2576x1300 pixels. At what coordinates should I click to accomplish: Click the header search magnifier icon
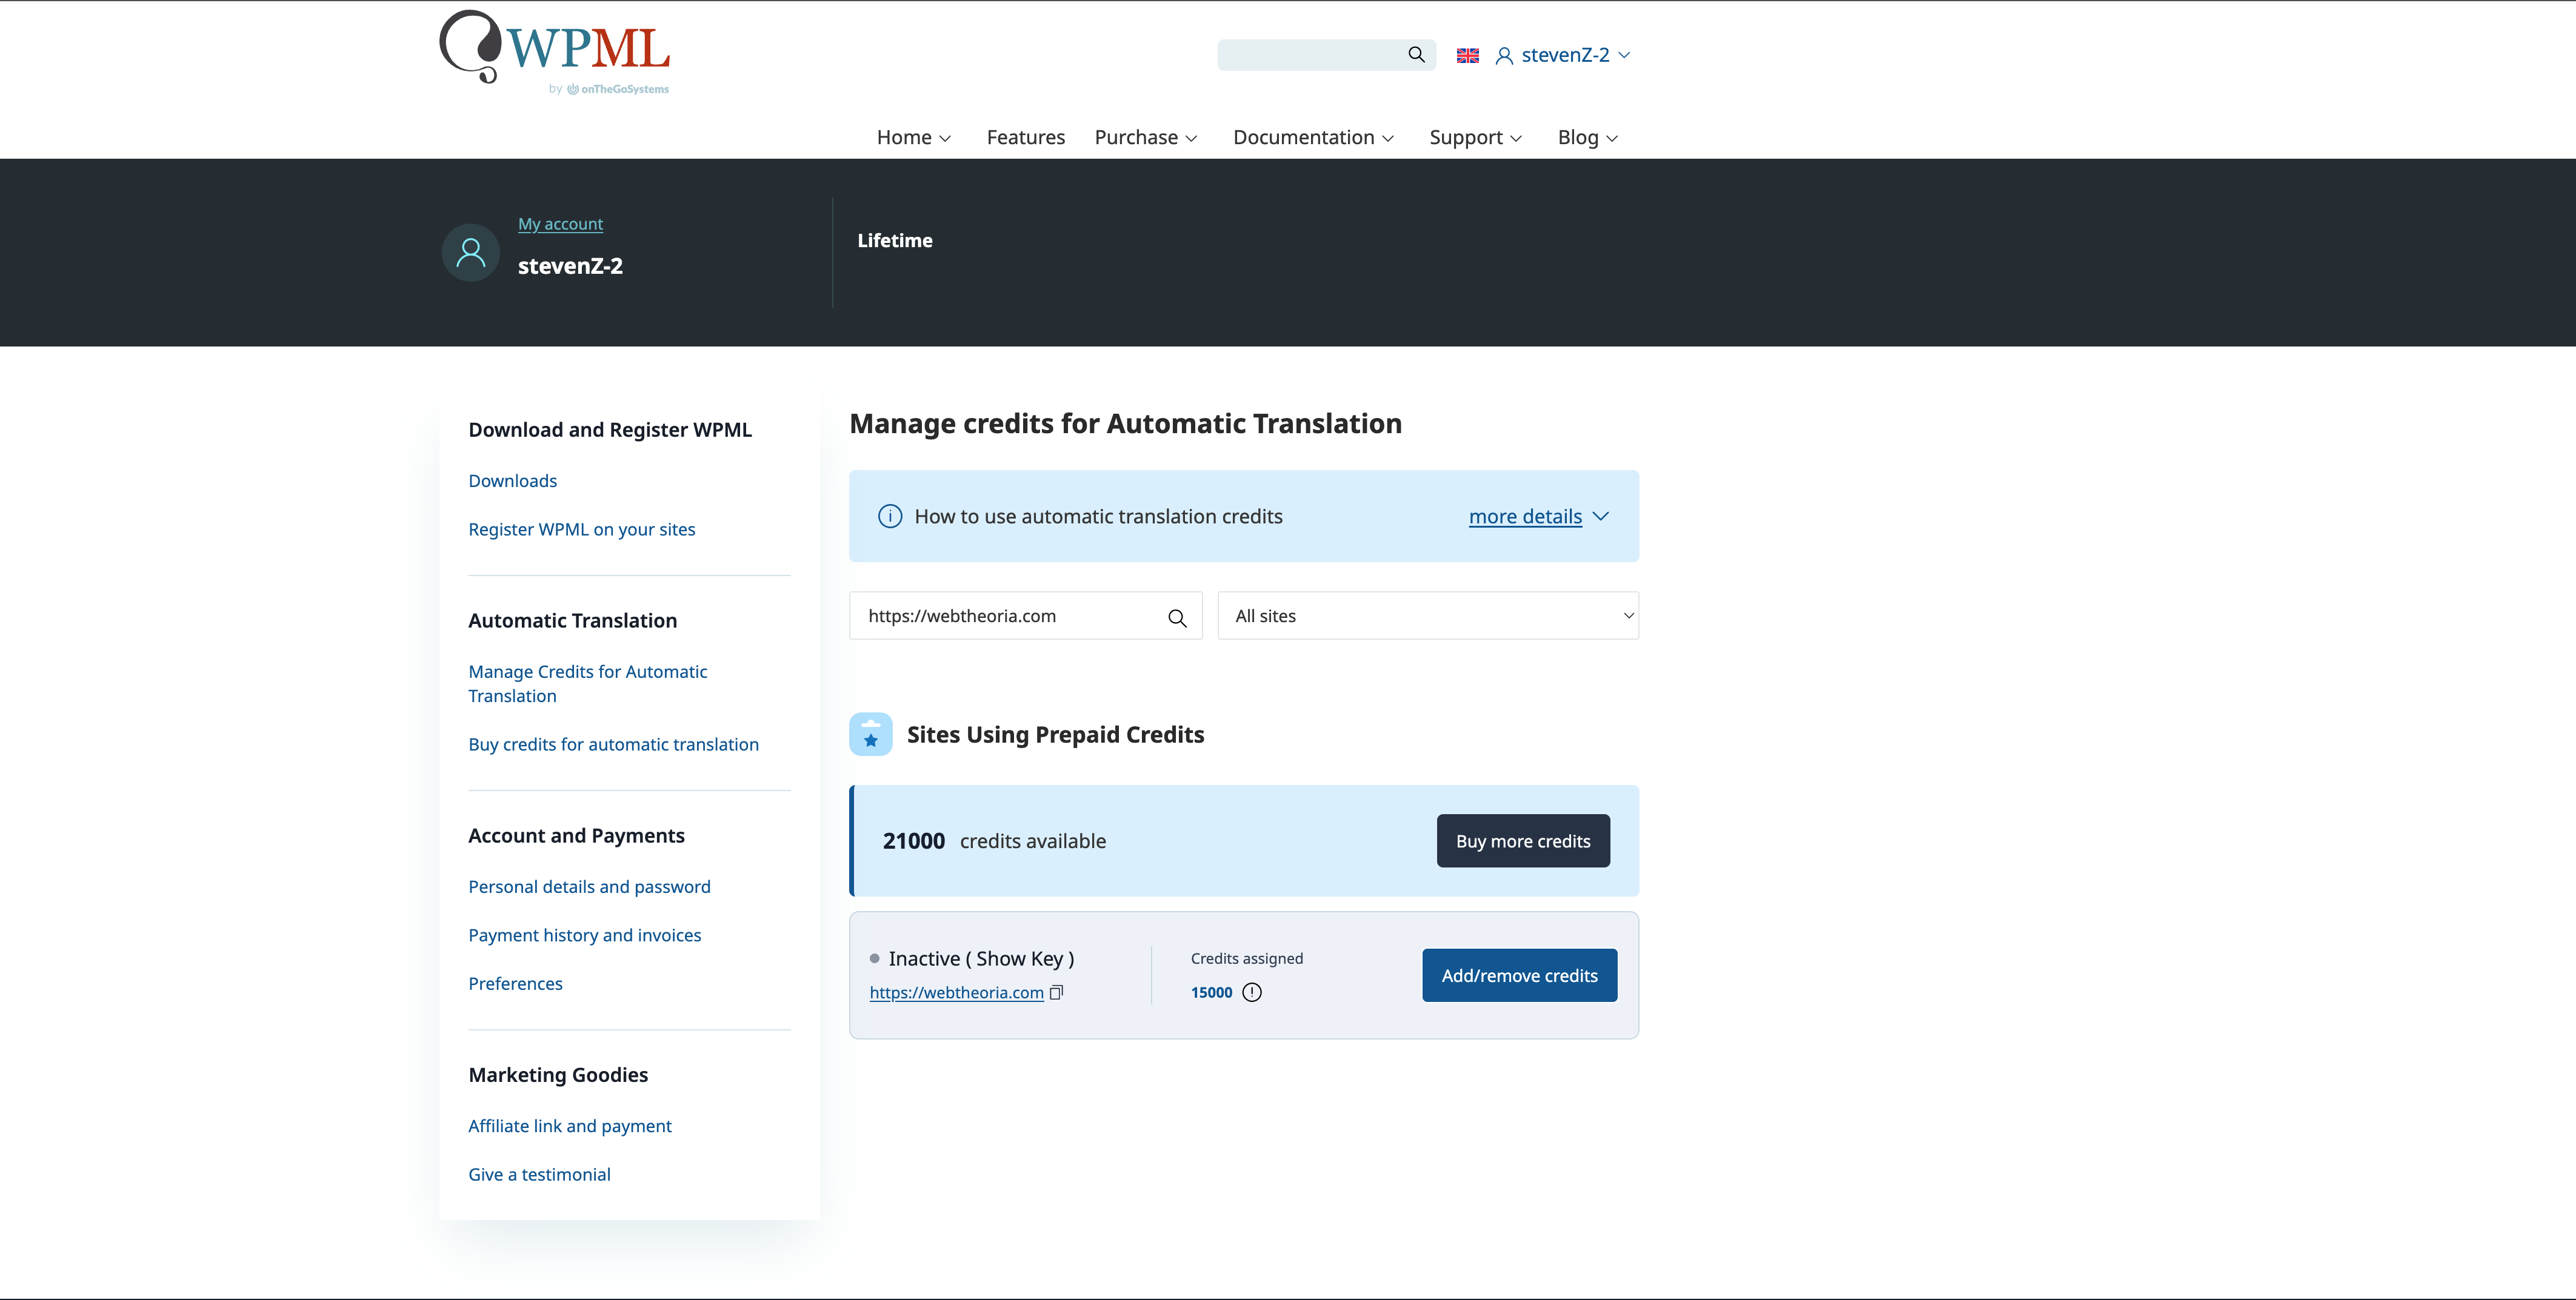(1416, 55)
